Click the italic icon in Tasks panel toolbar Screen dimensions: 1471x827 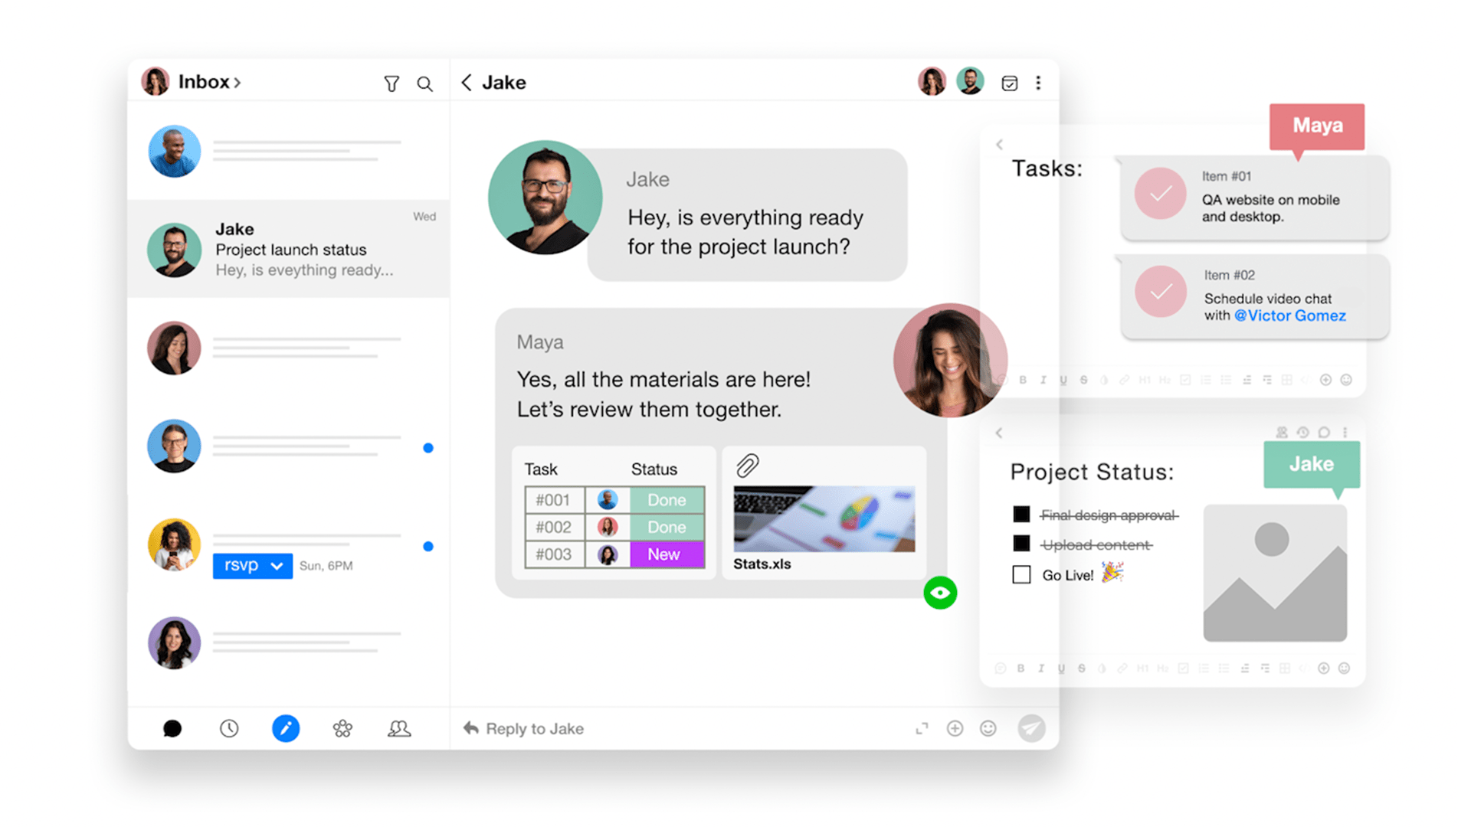coord(1043,380)
